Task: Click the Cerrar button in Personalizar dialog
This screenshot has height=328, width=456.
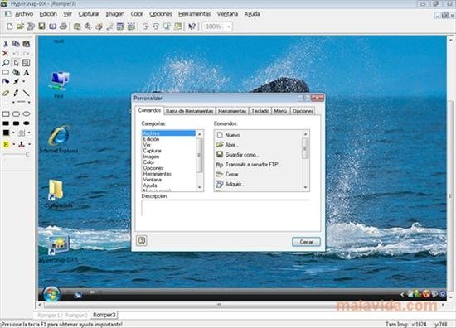Action: click(x=306, y=242)
